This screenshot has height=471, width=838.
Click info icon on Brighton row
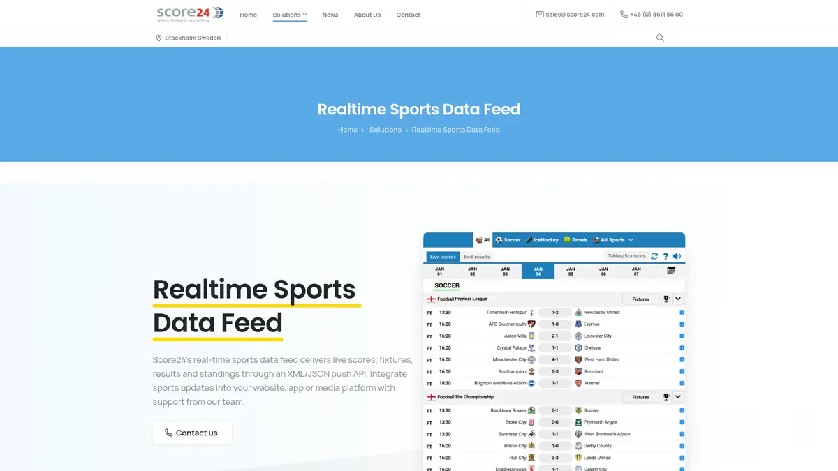[x=682, y=384]
